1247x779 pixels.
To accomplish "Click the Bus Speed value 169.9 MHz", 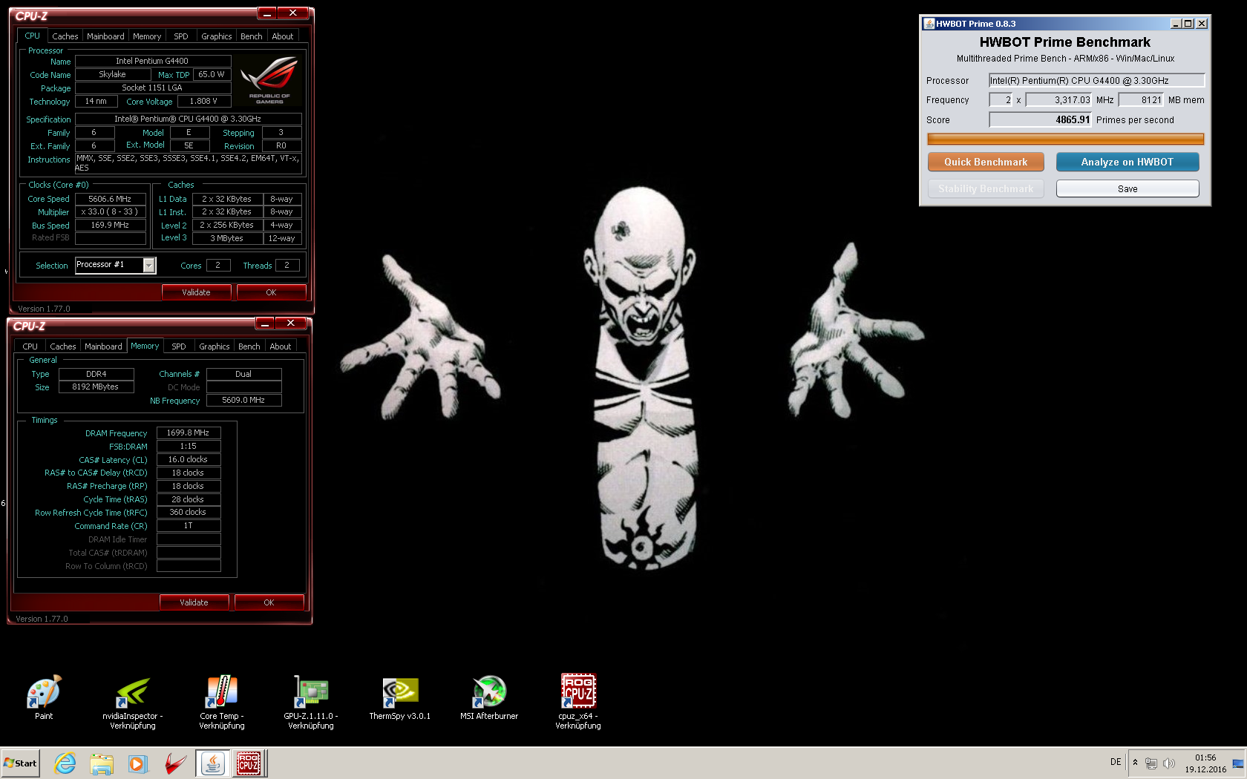I will point(110,225).
